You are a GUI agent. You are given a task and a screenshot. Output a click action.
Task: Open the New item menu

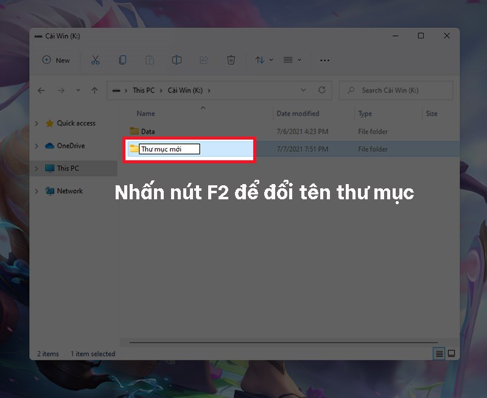click(x=55, y=60)
